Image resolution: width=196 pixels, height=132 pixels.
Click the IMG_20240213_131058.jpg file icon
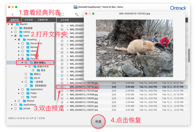point(67,95)
